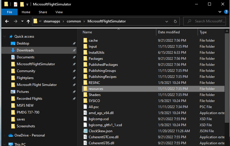Open the Quick Access Toolbar customize dropdown
230x146 pixels.
coord(27,5)
